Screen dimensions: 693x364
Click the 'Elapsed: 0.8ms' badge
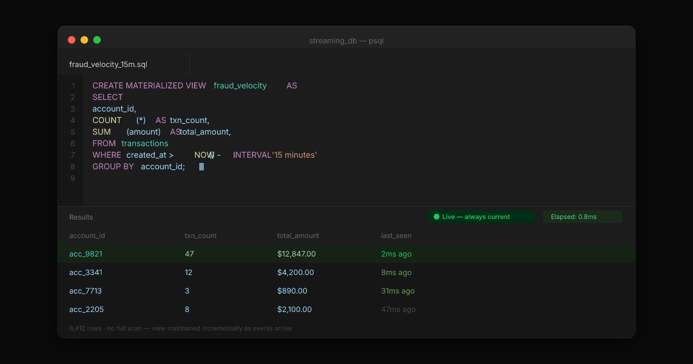pyautogui.click(x=582, y=217)
